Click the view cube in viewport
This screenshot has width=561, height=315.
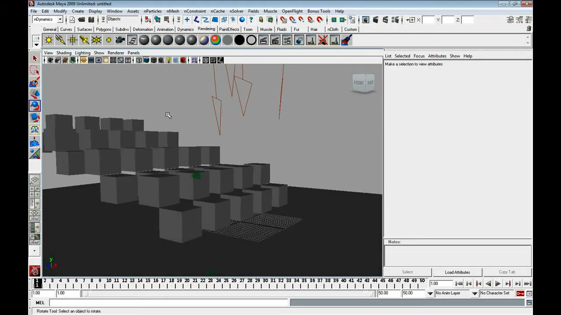point(364,83)
